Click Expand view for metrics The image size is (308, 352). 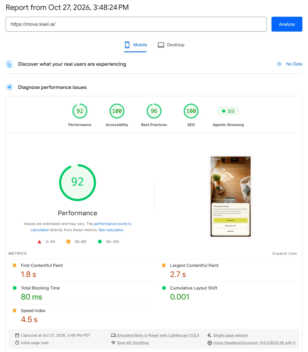[285, 253]
